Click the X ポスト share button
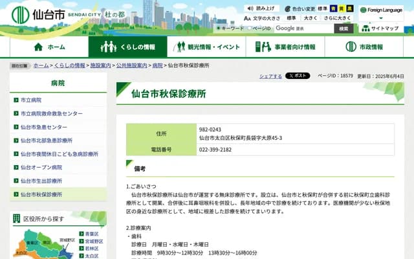 [x=297, y=76]
